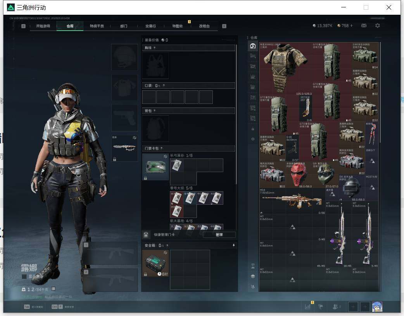Open the third warehouse storage box icon
Viewport: 404px width, 316px height.
(253, 66)
